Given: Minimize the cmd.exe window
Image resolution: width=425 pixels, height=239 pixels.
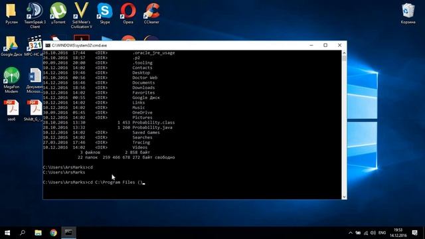Looking at the screenshot, I should (311, 45).
